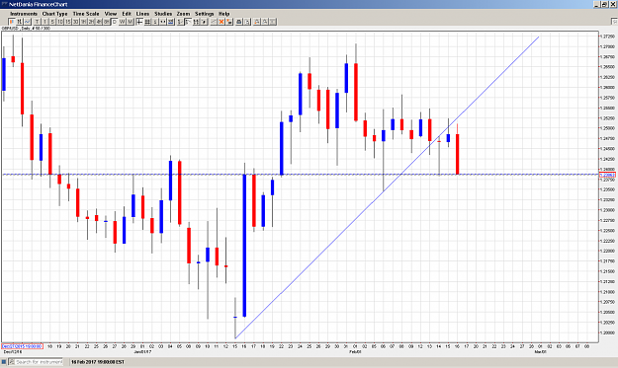Click the red-boxed date label on time axis
The image size is (618, 368).
click(x=22, y=346)
